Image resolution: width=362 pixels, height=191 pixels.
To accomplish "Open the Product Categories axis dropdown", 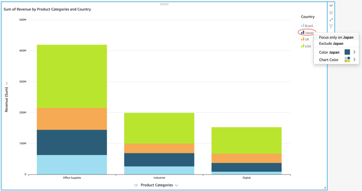I will [176, 185].
